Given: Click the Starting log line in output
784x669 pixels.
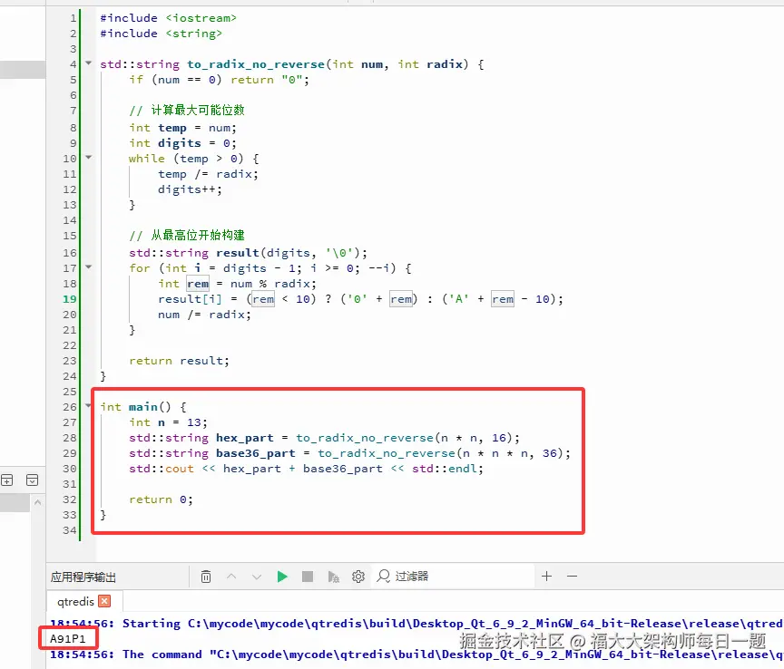Looking at the screenshot, I should click(x=416, y=624).
